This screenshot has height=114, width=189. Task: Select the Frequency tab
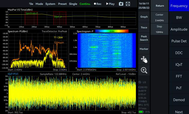179,6
